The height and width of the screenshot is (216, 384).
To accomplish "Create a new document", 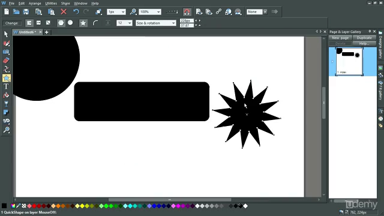I will click(x=7, y=12).
